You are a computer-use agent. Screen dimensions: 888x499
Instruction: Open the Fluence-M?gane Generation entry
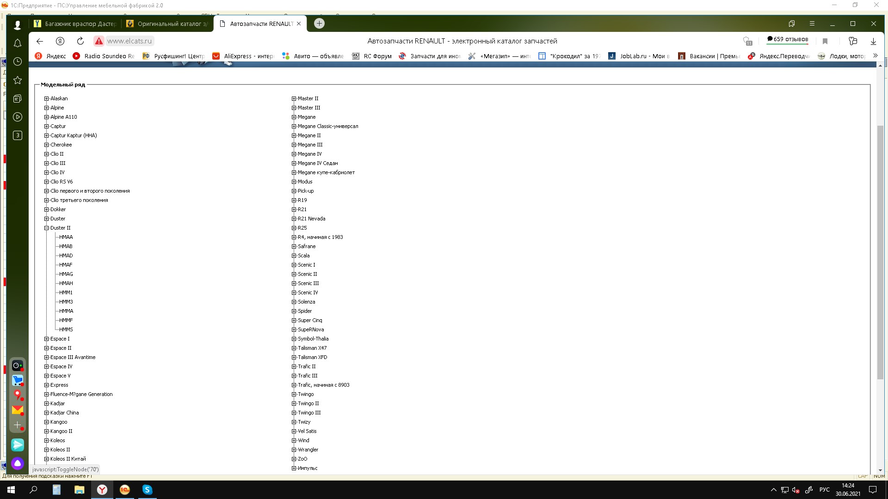[x=81, y=394]
